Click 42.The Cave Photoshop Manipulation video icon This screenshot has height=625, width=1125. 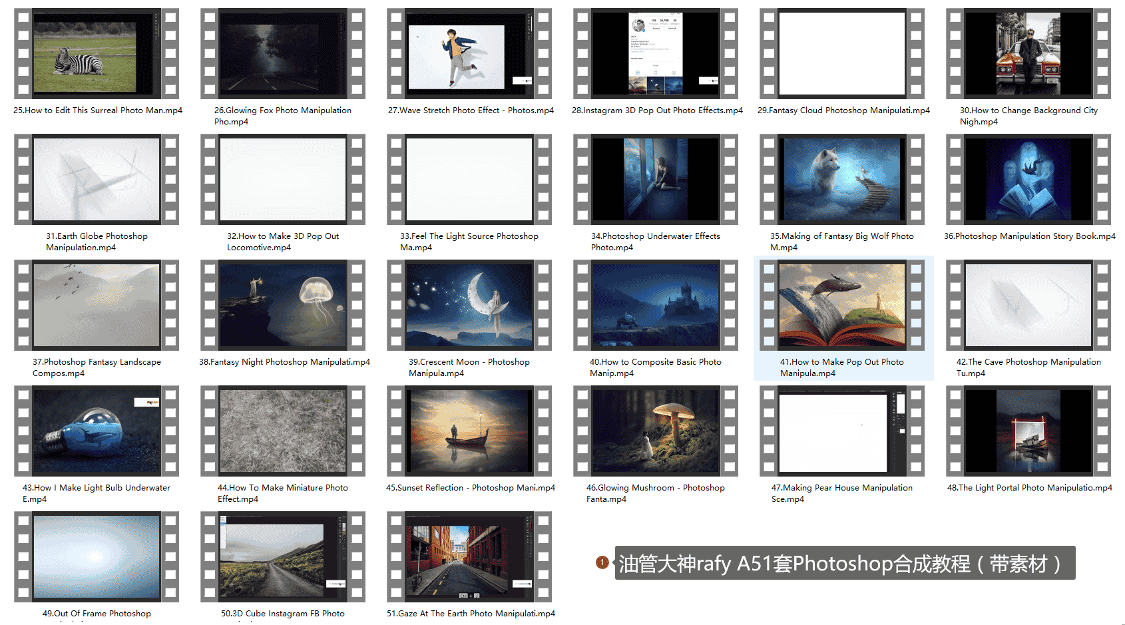[x=1028, y=305]
